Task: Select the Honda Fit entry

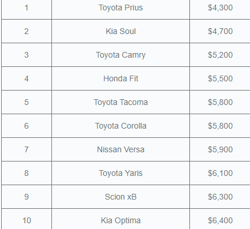Action: pyautogui.click(x=121, y=78)
